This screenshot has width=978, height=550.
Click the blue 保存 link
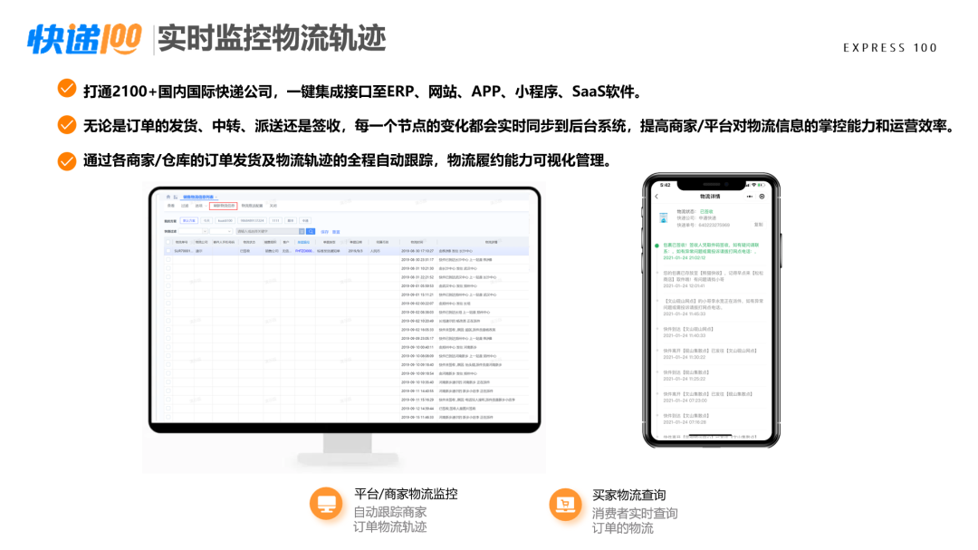coord(324,232)
